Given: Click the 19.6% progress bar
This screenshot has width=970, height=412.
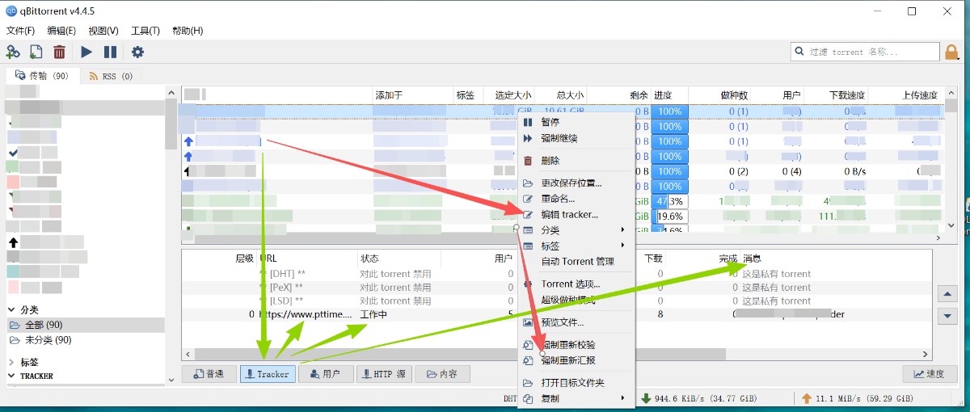Looking at the screenshot, I should click(669, 217).
